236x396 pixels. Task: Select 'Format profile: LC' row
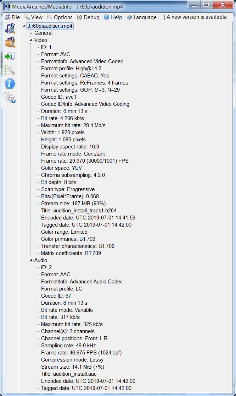point(62,289)
